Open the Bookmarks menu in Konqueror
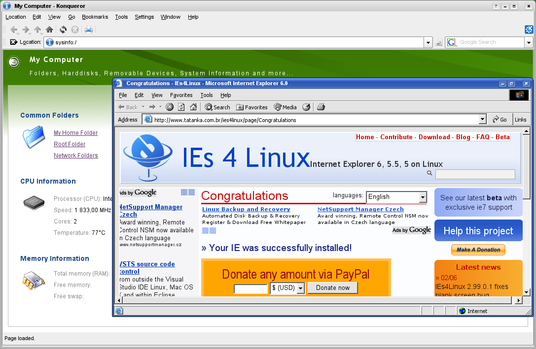 95,17
